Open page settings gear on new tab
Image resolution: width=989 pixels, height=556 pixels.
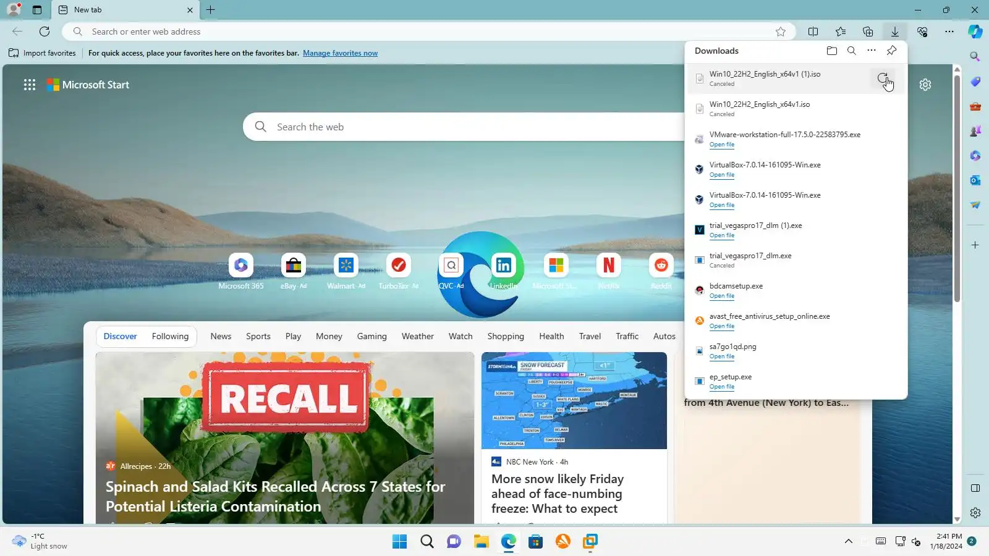coord(925,85)
